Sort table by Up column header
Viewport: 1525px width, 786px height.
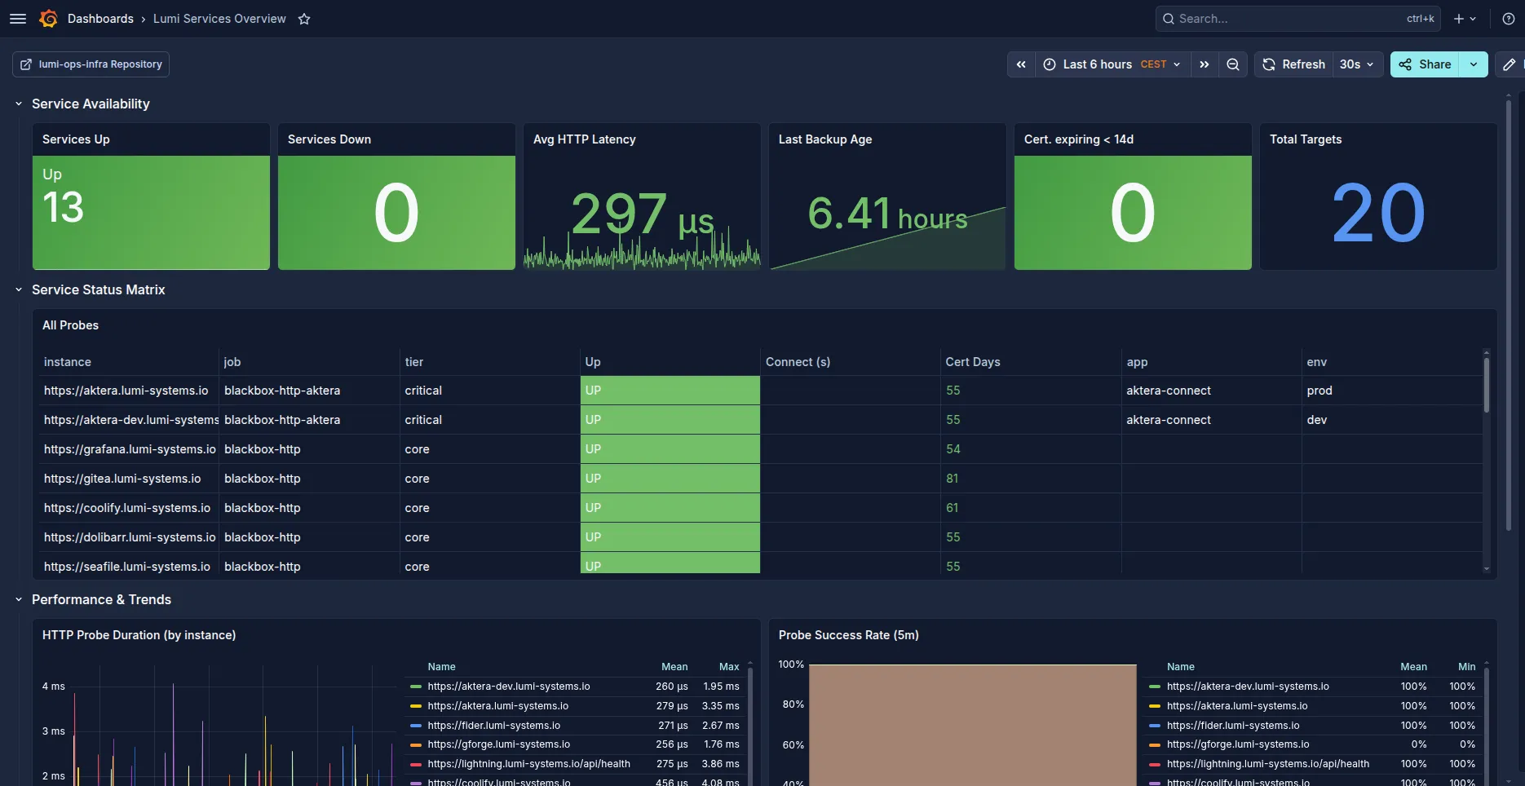593,362
